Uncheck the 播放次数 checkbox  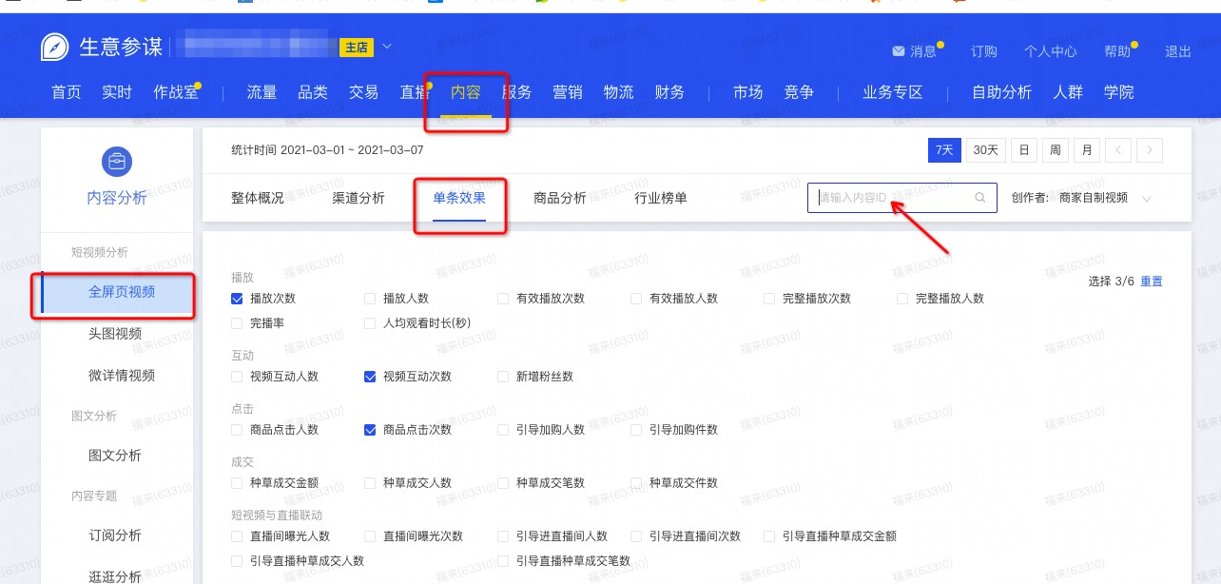click(238, 299)
